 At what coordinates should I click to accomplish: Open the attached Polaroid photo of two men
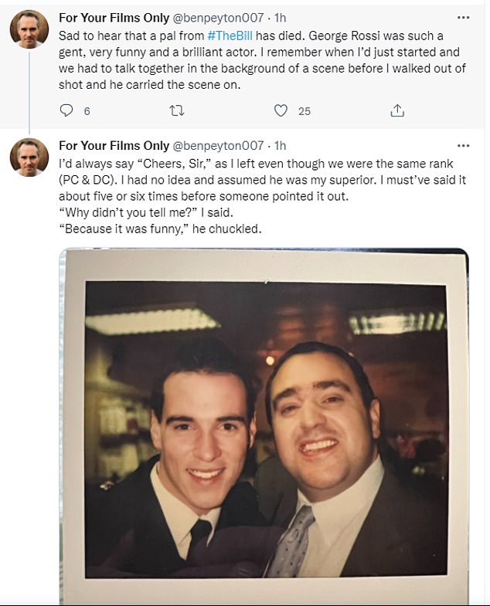pos(264,428)
